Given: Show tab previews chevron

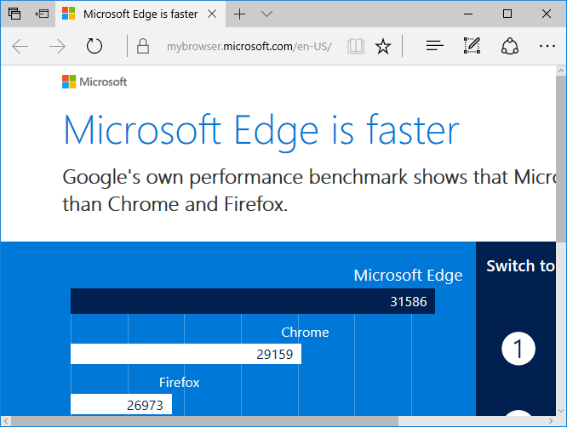Looking at the screenshot, I should [266, 14].
